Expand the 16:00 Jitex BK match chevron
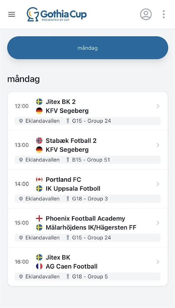The width and height of the screenshot is (175, 308). coord(158,262)
